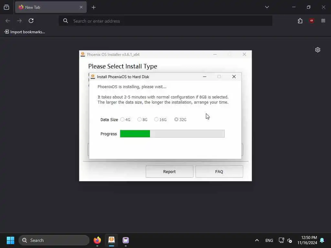Click Import bookmarks link
The image size is (331, 248).
point(25,32)
